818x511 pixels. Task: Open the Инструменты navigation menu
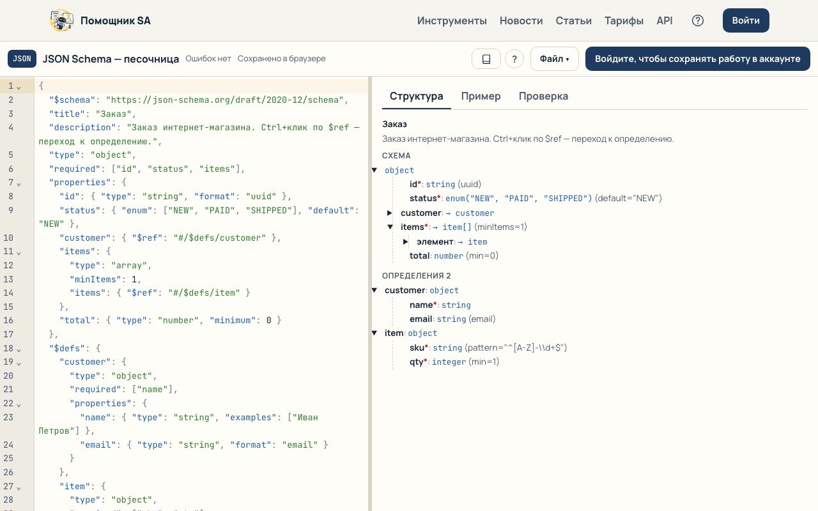[x=452, y=20]
